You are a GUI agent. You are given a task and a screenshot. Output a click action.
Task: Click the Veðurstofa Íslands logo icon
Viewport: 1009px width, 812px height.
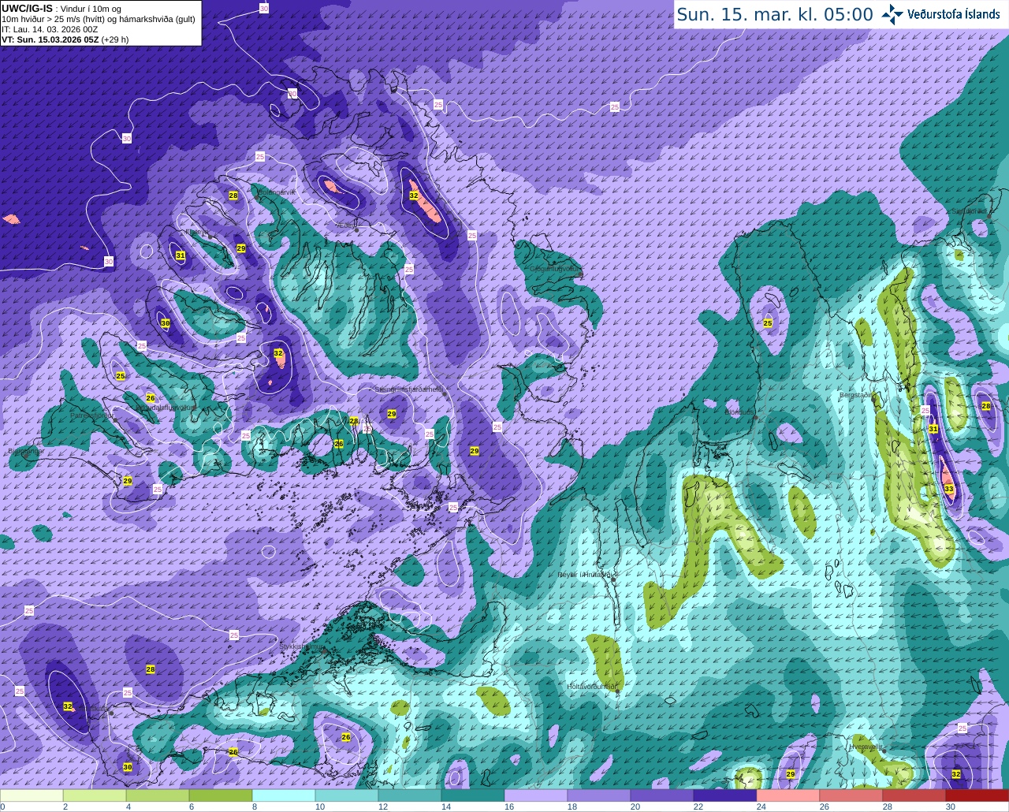[892, 14]
